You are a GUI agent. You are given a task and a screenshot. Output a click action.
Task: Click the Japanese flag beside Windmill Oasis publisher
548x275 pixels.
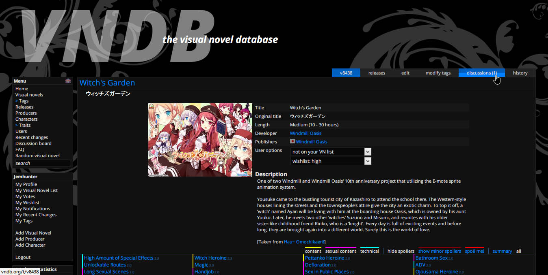pos(292,141)
